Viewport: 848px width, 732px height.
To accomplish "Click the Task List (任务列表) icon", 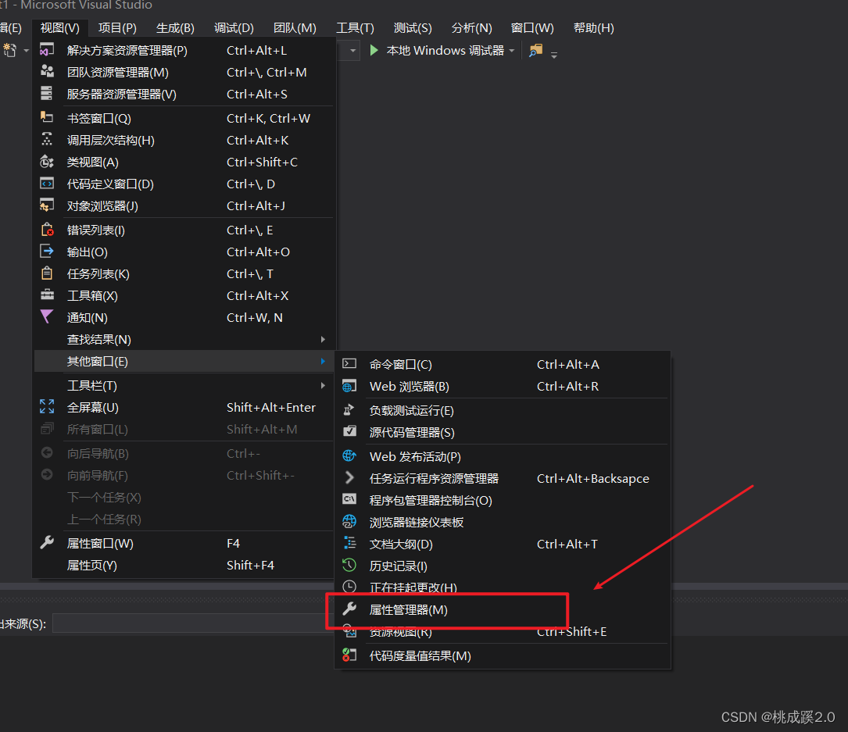I will point(47,273).
